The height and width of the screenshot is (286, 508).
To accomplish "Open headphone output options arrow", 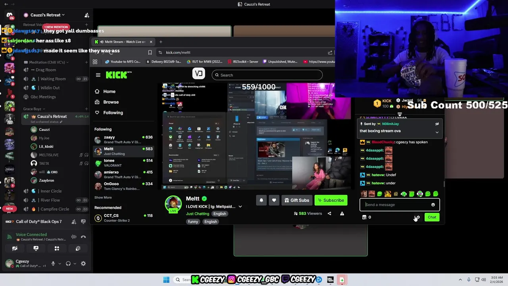I will [75, 263].
